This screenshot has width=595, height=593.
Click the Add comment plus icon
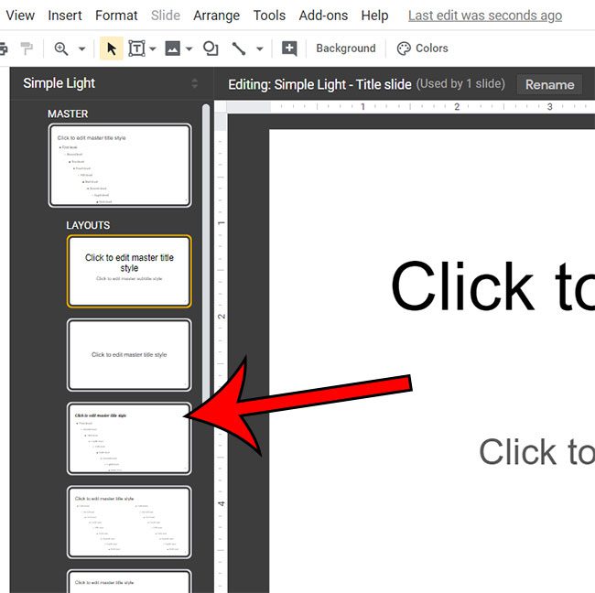point(289,49)
